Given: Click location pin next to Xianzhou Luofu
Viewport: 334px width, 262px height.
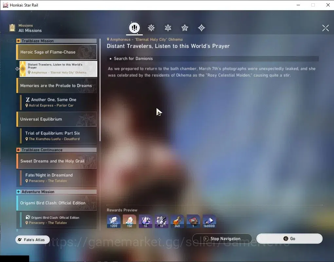Looking at the screenshot, I should pyautogui.click(x=27, y=139).
